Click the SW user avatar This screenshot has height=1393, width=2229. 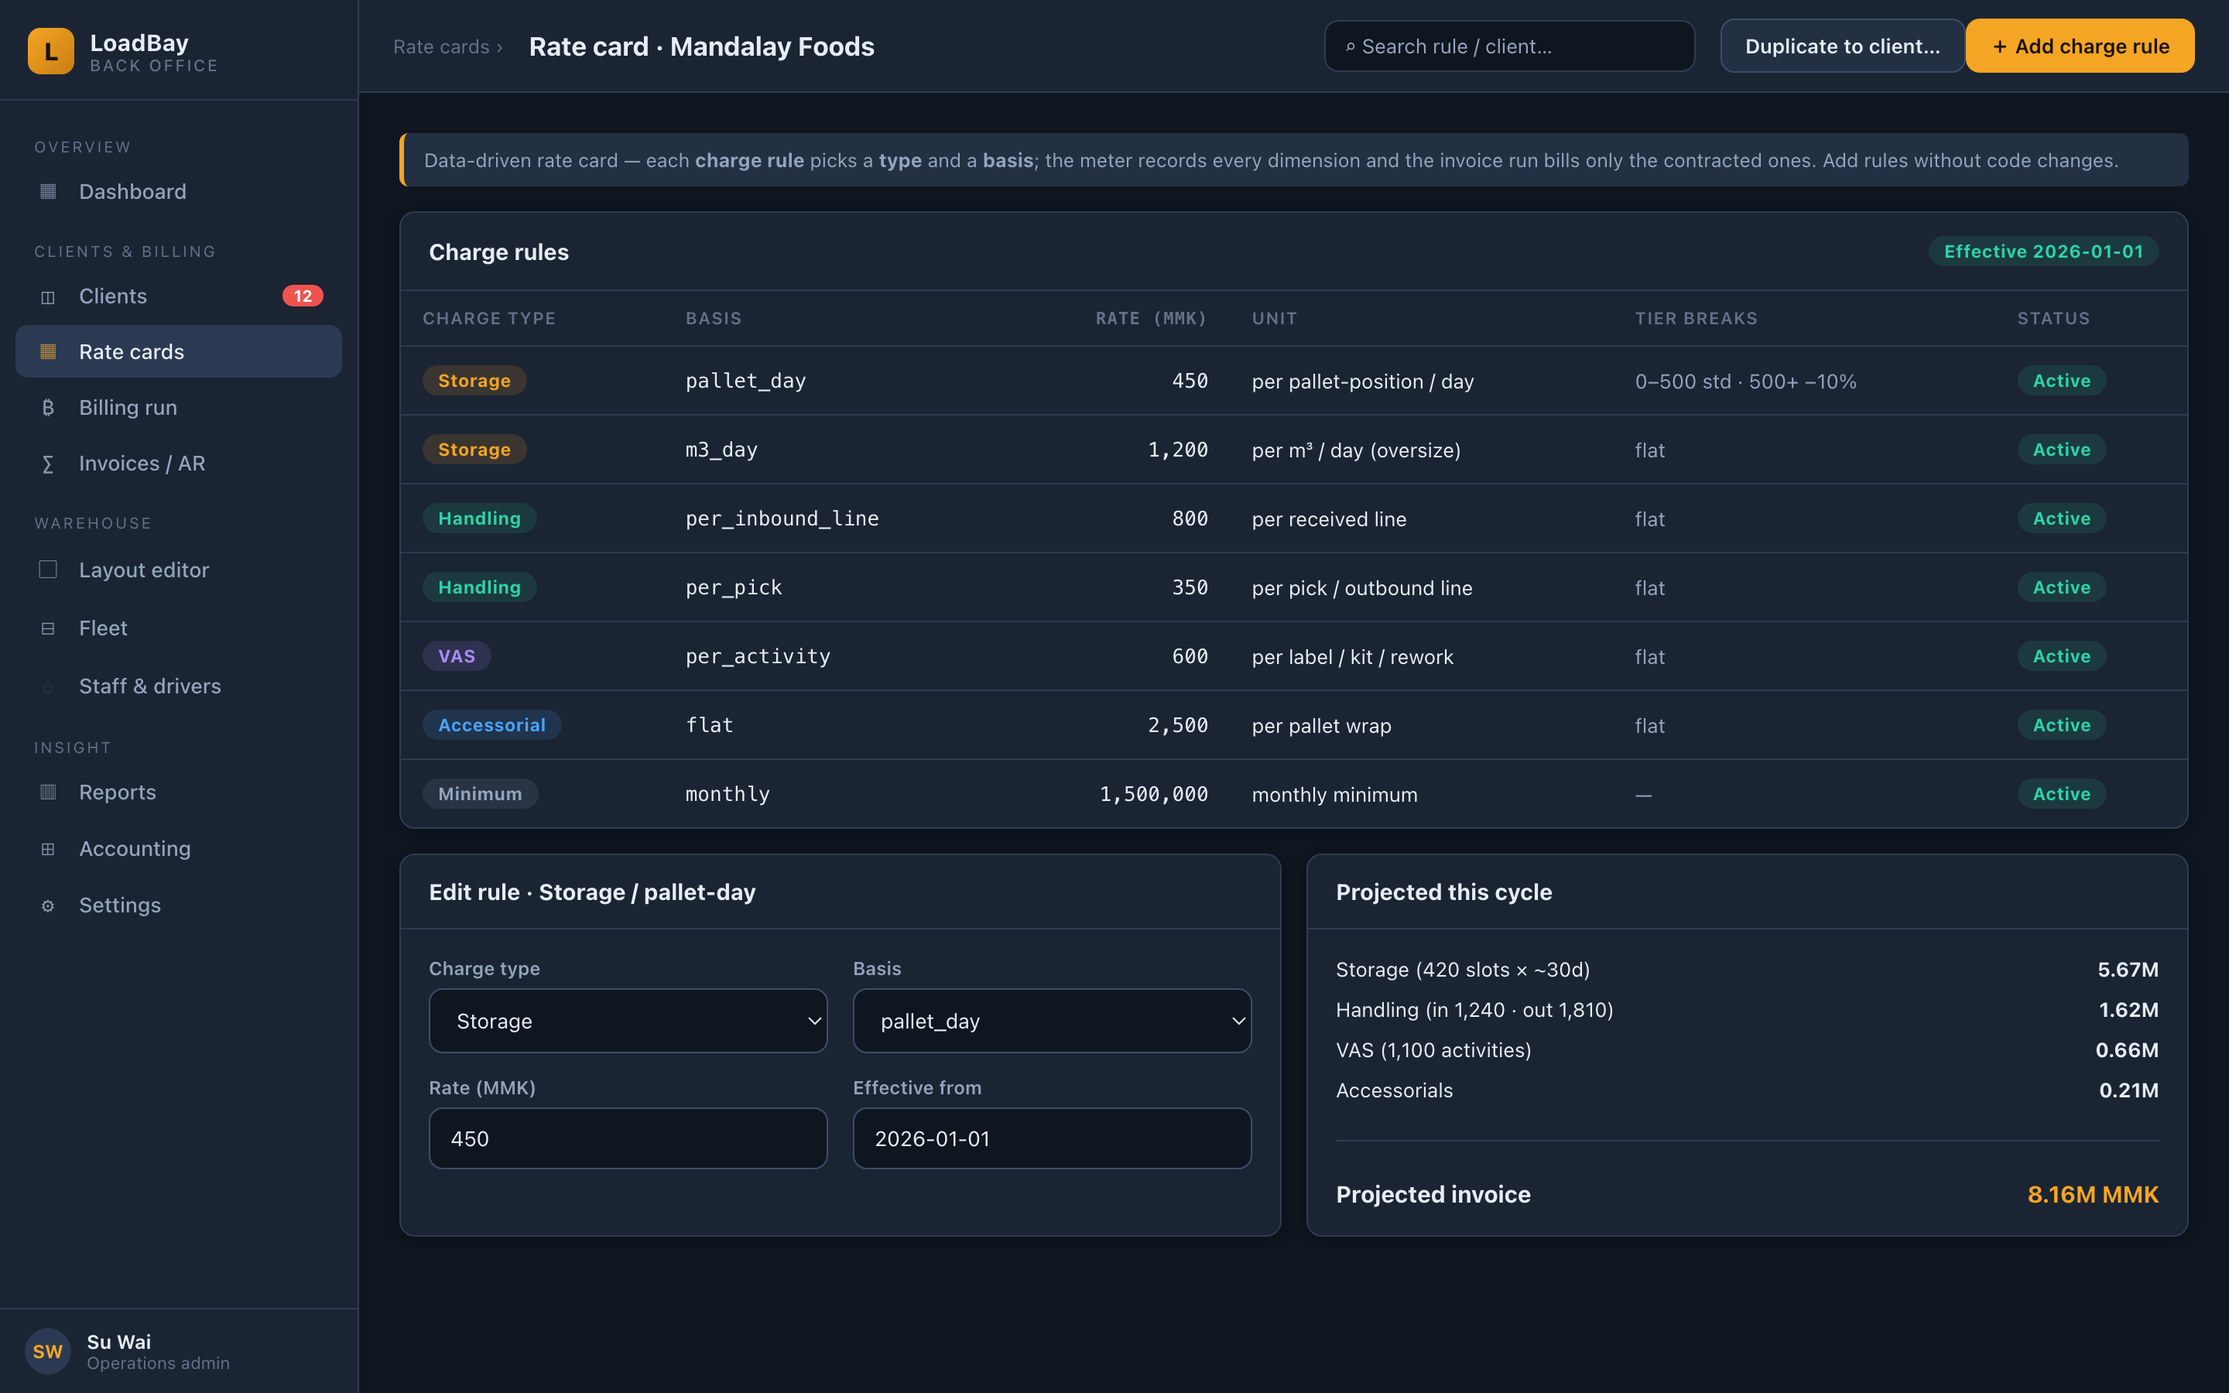click(x=48, y=1350)
